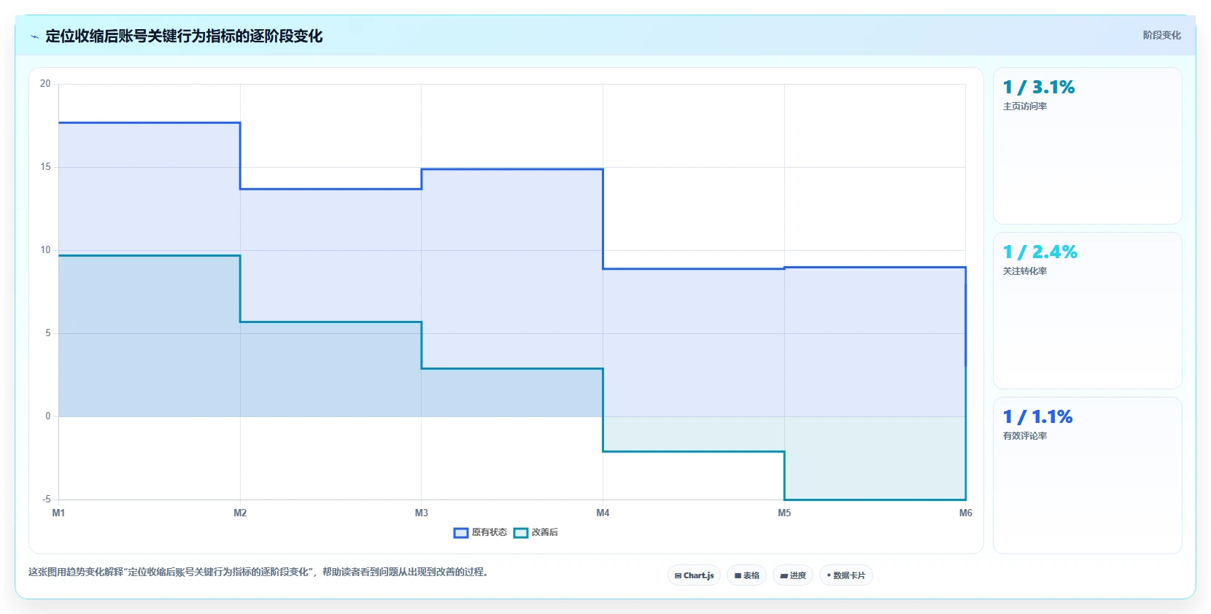Click the y-axis value -5
The width and height of the screenshot is (1211, 614).
[47, 500]
